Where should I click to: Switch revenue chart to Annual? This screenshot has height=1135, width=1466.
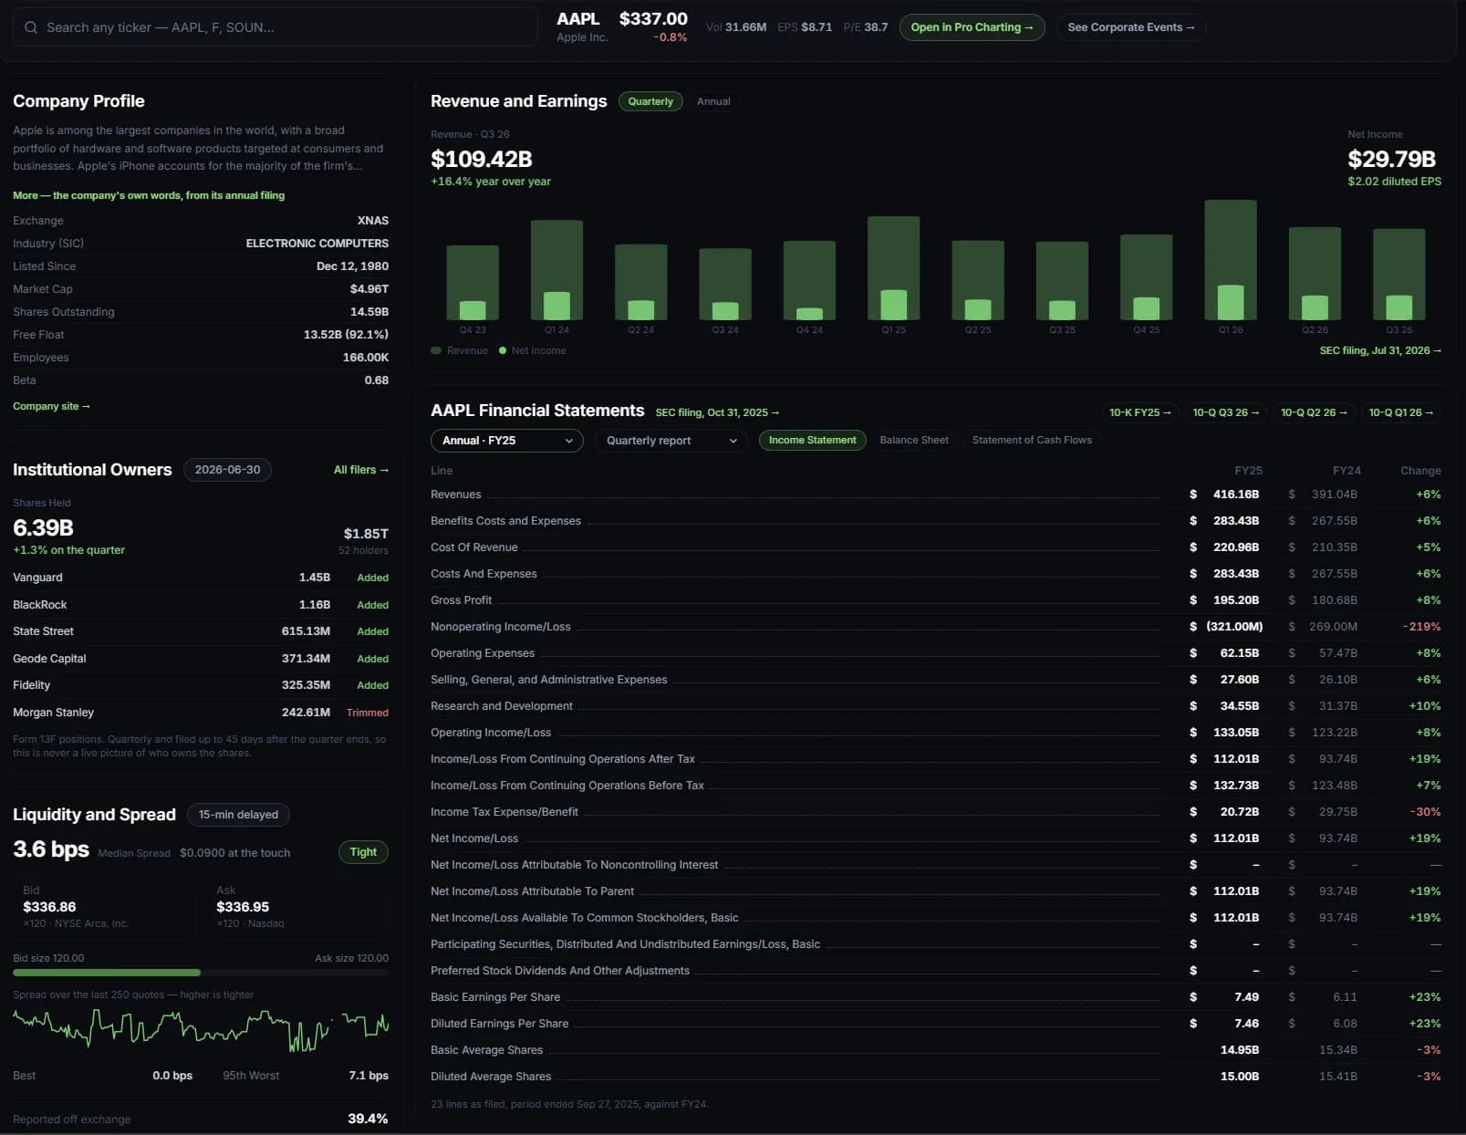(x=713, y=101)
